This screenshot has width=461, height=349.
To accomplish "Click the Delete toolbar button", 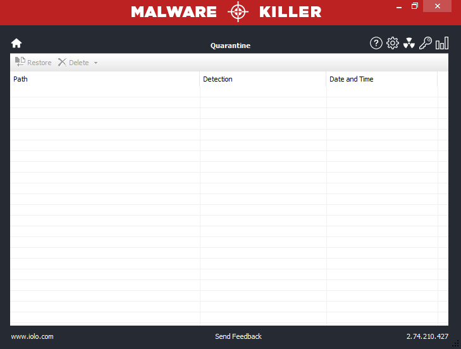I will [73, 63].
